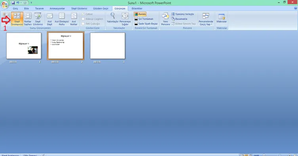Open Asıl Notlar master view
This screenshot has height=156, width=298.
tap(74, 19)
